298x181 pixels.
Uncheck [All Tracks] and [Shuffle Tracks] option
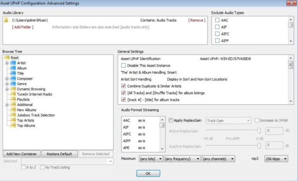(x=123, y=93)
